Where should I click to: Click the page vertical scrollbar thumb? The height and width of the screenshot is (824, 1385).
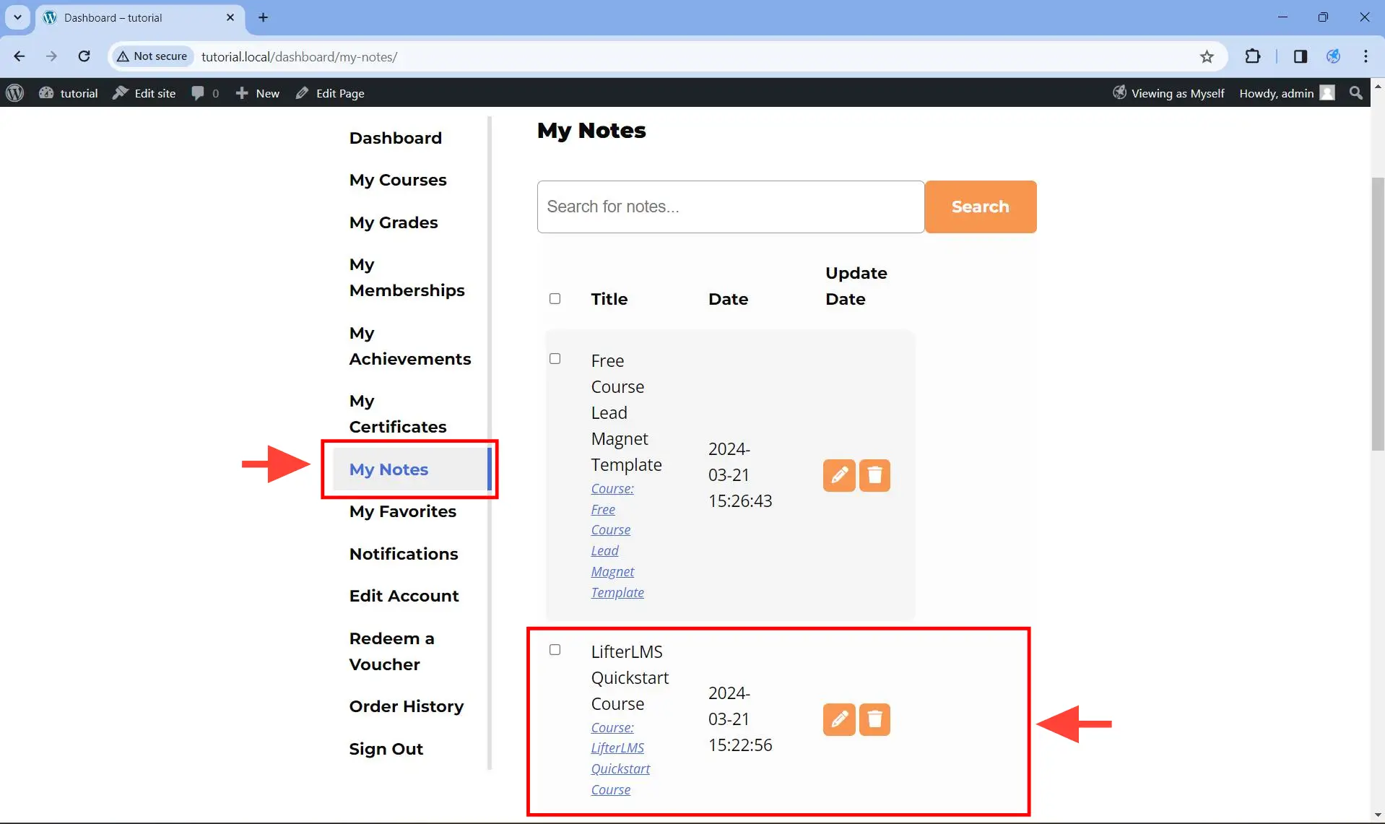click(x=1378, y=313)
